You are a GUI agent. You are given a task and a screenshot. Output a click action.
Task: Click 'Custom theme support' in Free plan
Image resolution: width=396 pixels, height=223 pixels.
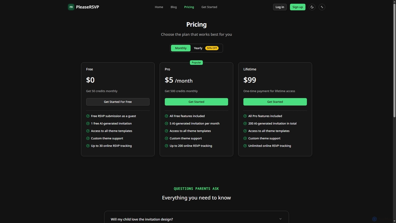click(x=107, y=138)
